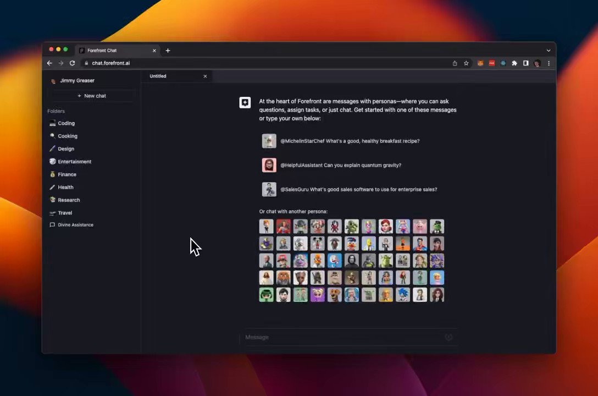Chat with the blonde persona on purple background

317,294
